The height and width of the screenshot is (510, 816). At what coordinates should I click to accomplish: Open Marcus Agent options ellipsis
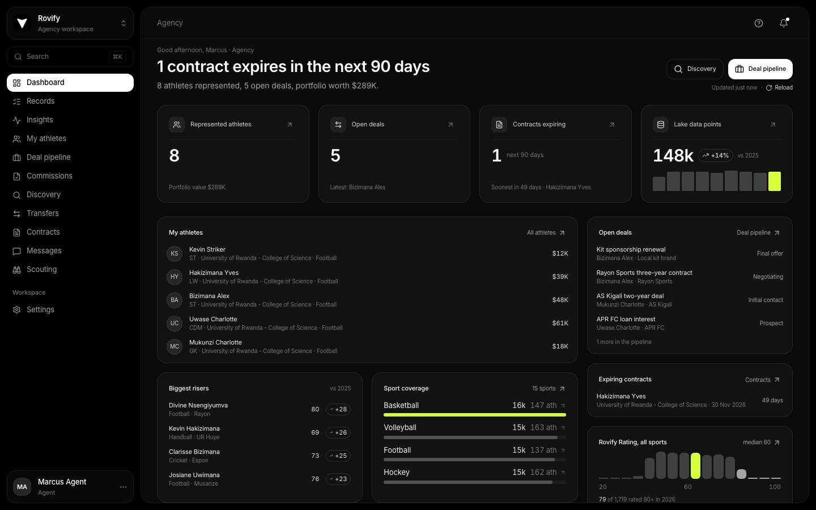pos(123,487)
